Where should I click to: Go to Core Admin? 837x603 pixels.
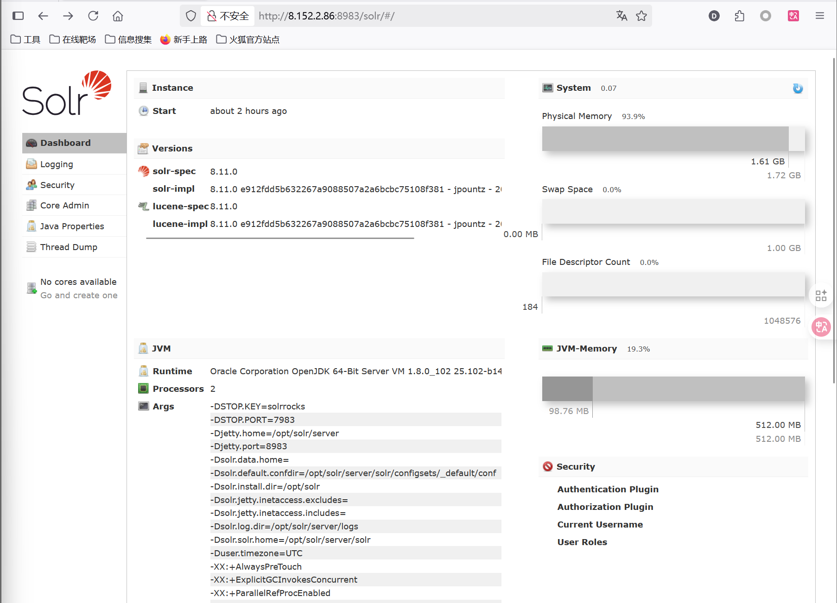coord(74,205)
